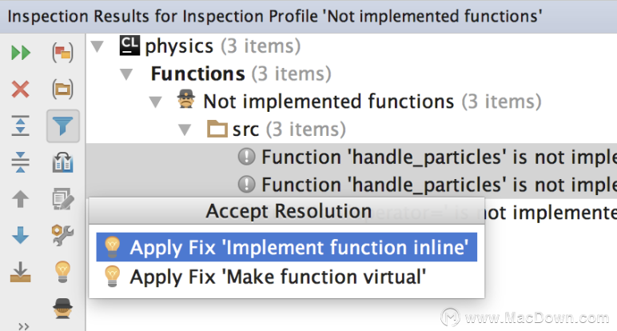
Task: Collapse the physics tree node
Action: pos(98,46)
